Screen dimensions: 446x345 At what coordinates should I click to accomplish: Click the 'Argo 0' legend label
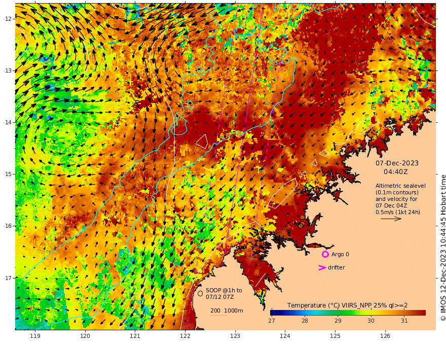tap(340, 254)
